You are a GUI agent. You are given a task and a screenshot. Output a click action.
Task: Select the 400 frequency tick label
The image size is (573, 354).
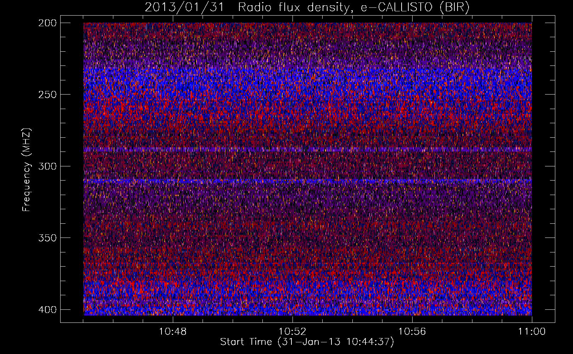coord(47,309)
